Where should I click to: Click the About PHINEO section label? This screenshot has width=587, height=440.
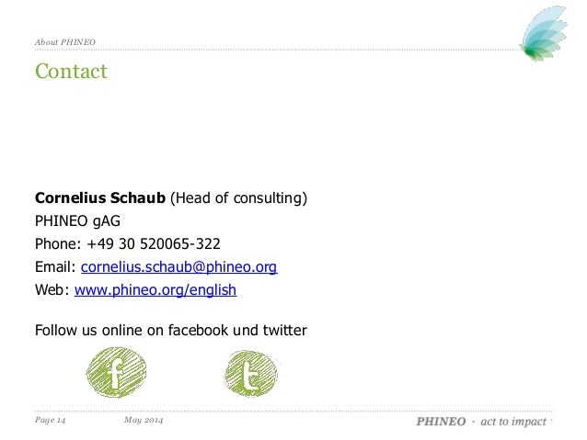pos(65,42)
